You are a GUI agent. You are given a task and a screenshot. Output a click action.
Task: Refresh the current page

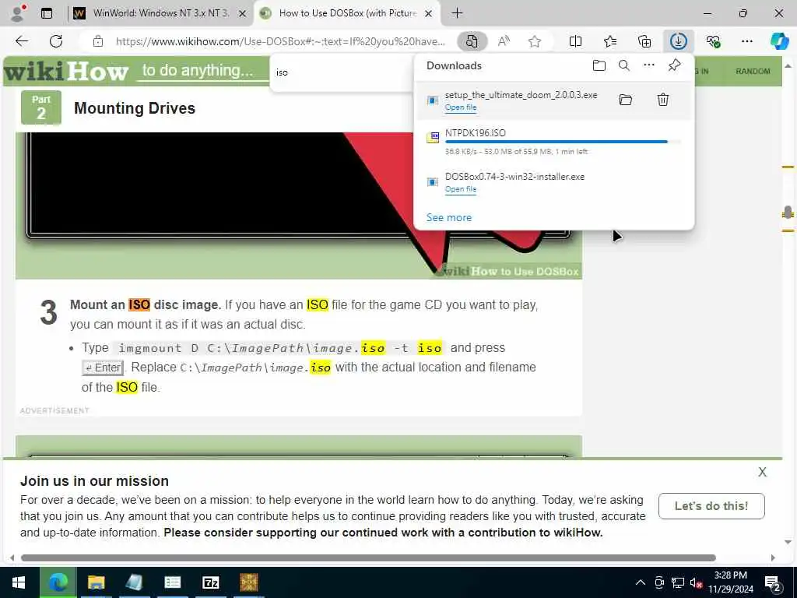pyautogui.click(x=56, y=41)
